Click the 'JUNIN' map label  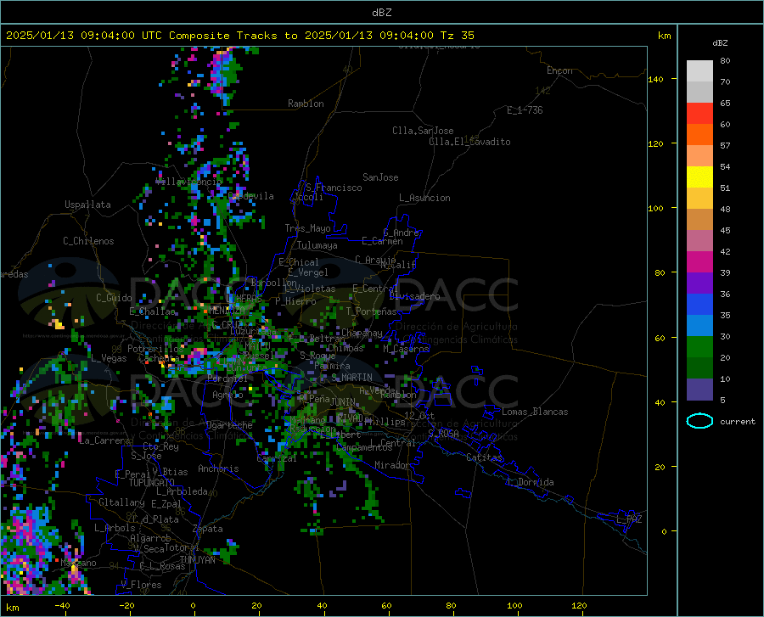coord(343,401)
